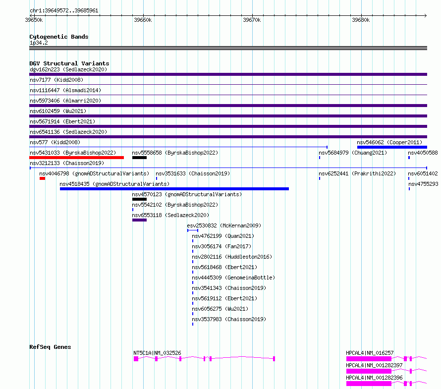Click the gray 1p34.2 cytogenetic band bar
The image size is (441, 389).
(x=228, y=48)
